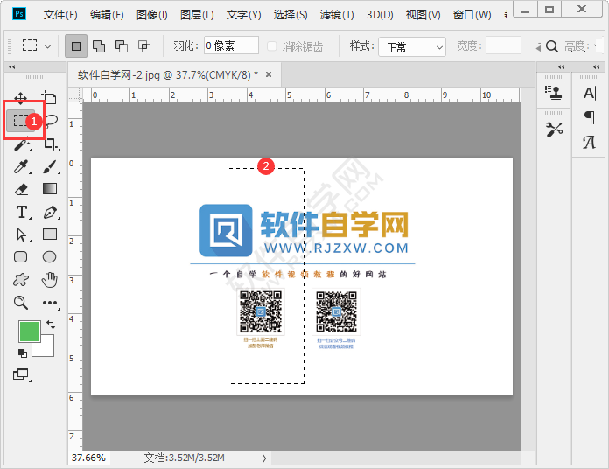Select the Lasso tool
This screenshot has width=609, height=469.
(51, 121)
